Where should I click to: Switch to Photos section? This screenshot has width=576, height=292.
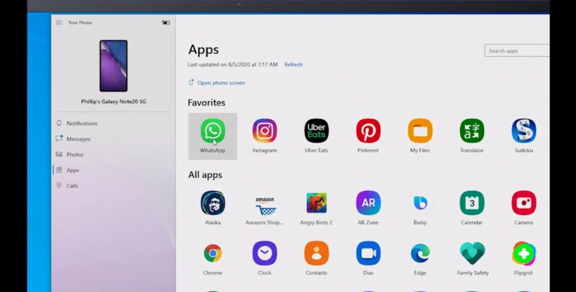pos(112,154)
